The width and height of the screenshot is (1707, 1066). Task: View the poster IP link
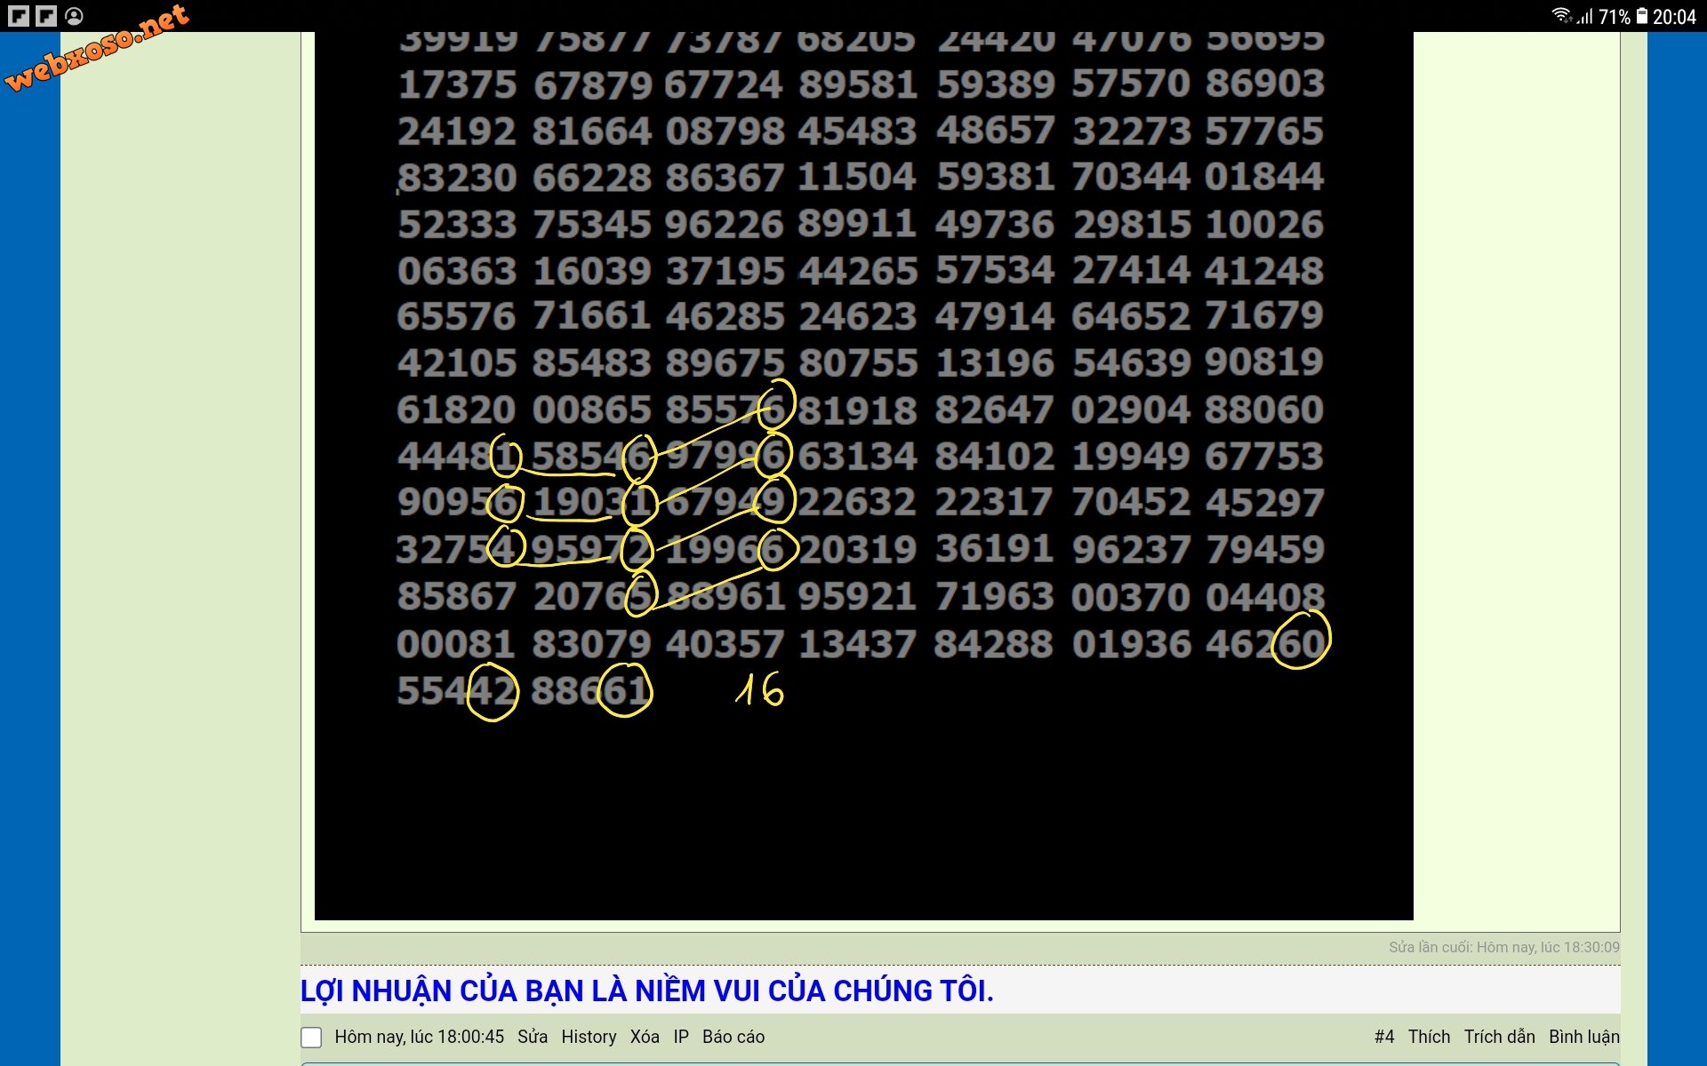pyautogui.click(x=681, y=1037)
